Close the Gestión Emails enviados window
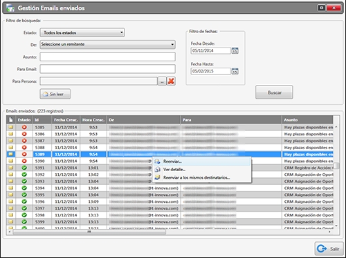Image resolution: width=346 pixels, height=258 pixels. (334, 8)
